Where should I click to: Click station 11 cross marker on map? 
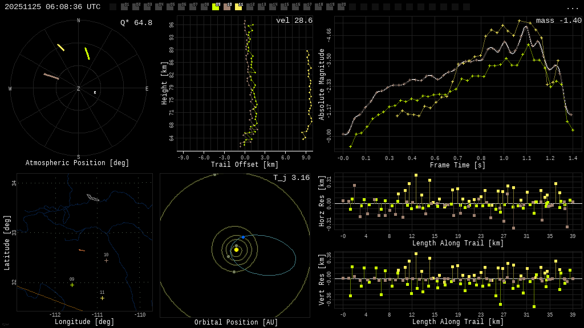click(102, 298)
